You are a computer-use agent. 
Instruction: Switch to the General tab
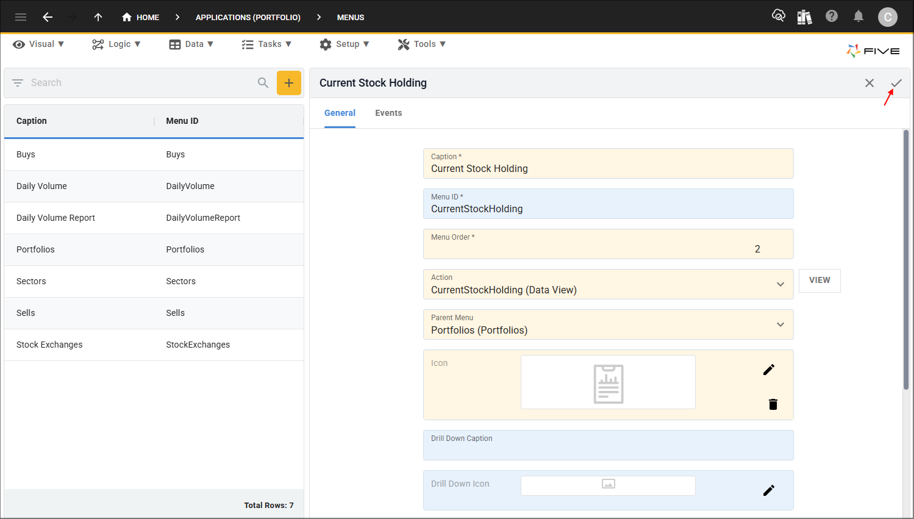tap(340, 113)
